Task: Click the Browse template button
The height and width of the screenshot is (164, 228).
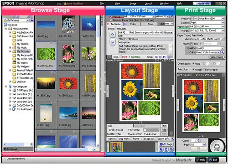Action: tap(168, 32)
